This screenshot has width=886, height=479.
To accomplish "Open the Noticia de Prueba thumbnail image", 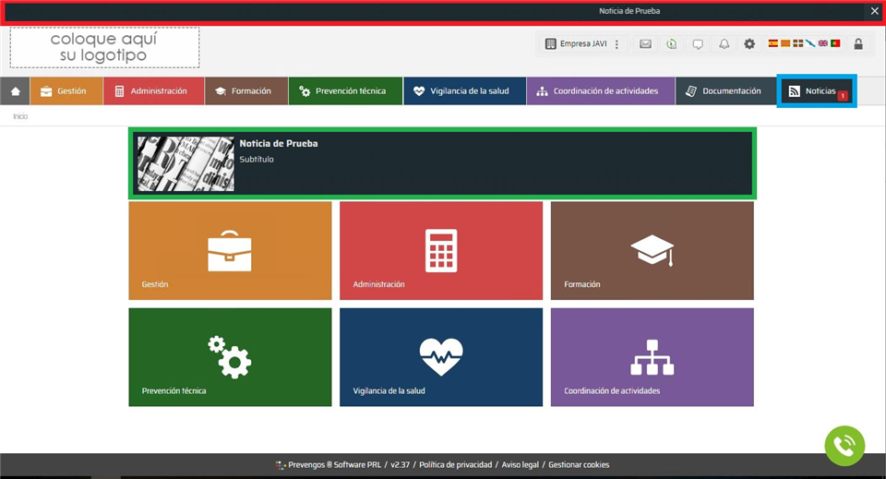I will click(x=186, y=163).
